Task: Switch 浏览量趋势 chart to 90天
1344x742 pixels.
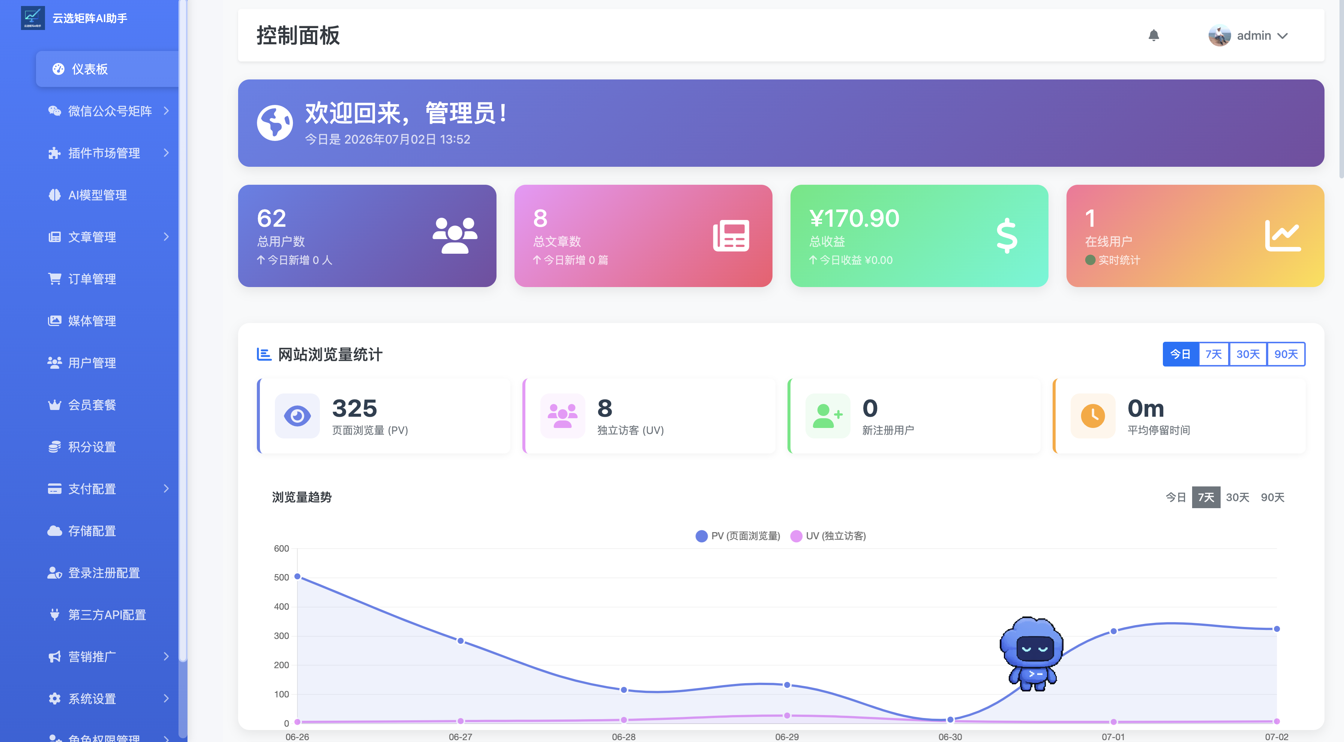Action: [x=1272, y=497]
